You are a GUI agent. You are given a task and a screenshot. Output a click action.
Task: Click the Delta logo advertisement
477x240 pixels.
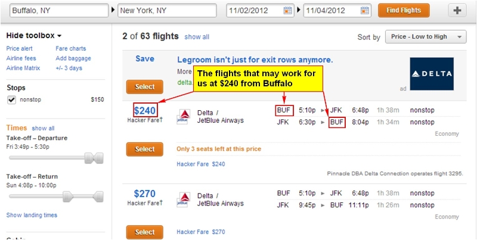click(x=432, y=74)
